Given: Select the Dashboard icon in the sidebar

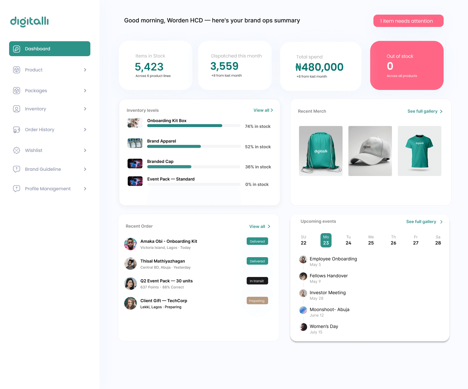Looking at the screenshot, I should point(17,48).
